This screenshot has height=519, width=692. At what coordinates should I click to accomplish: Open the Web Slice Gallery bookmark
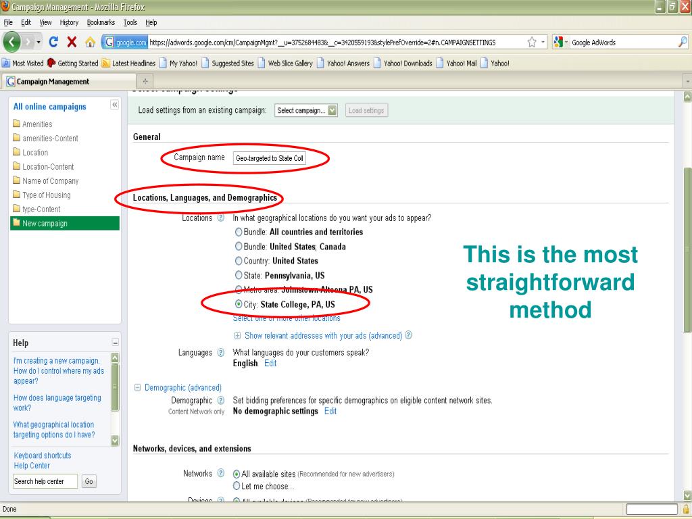(x=286, y=63)
